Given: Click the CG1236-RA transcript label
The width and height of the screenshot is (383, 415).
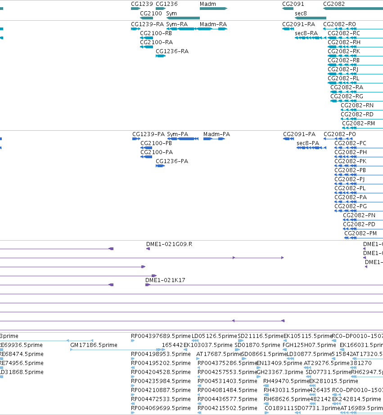Looking at the screenshot, I should click(172, 51).
